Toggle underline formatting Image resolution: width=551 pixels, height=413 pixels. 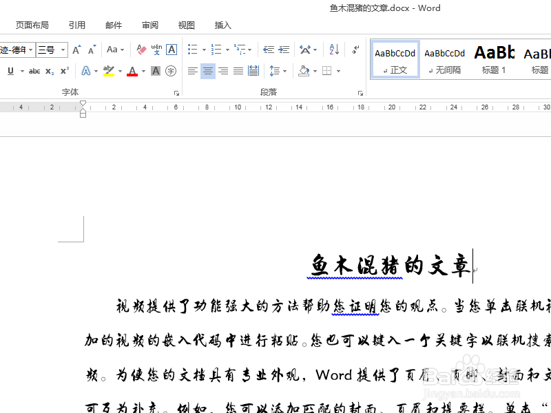click(12, 71)
